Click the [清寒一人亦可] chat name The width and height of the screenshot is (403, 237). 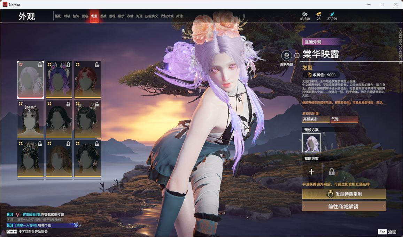tap(26, 225)
